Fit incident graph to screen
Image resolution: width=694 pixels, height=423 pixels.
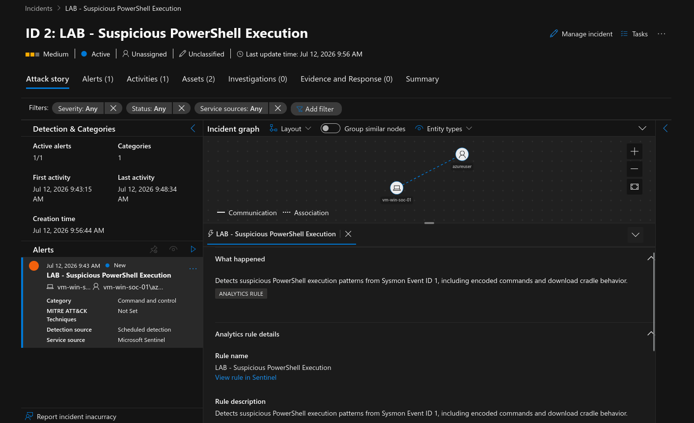click(x=635, y=187)
